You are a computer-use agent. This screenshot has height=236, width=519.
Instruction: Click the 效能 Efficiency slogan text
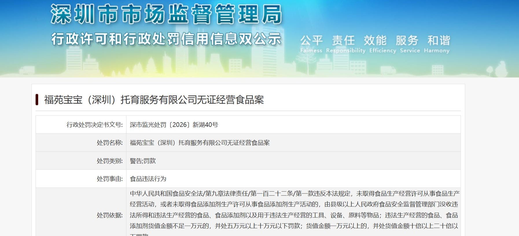[382, 44]
